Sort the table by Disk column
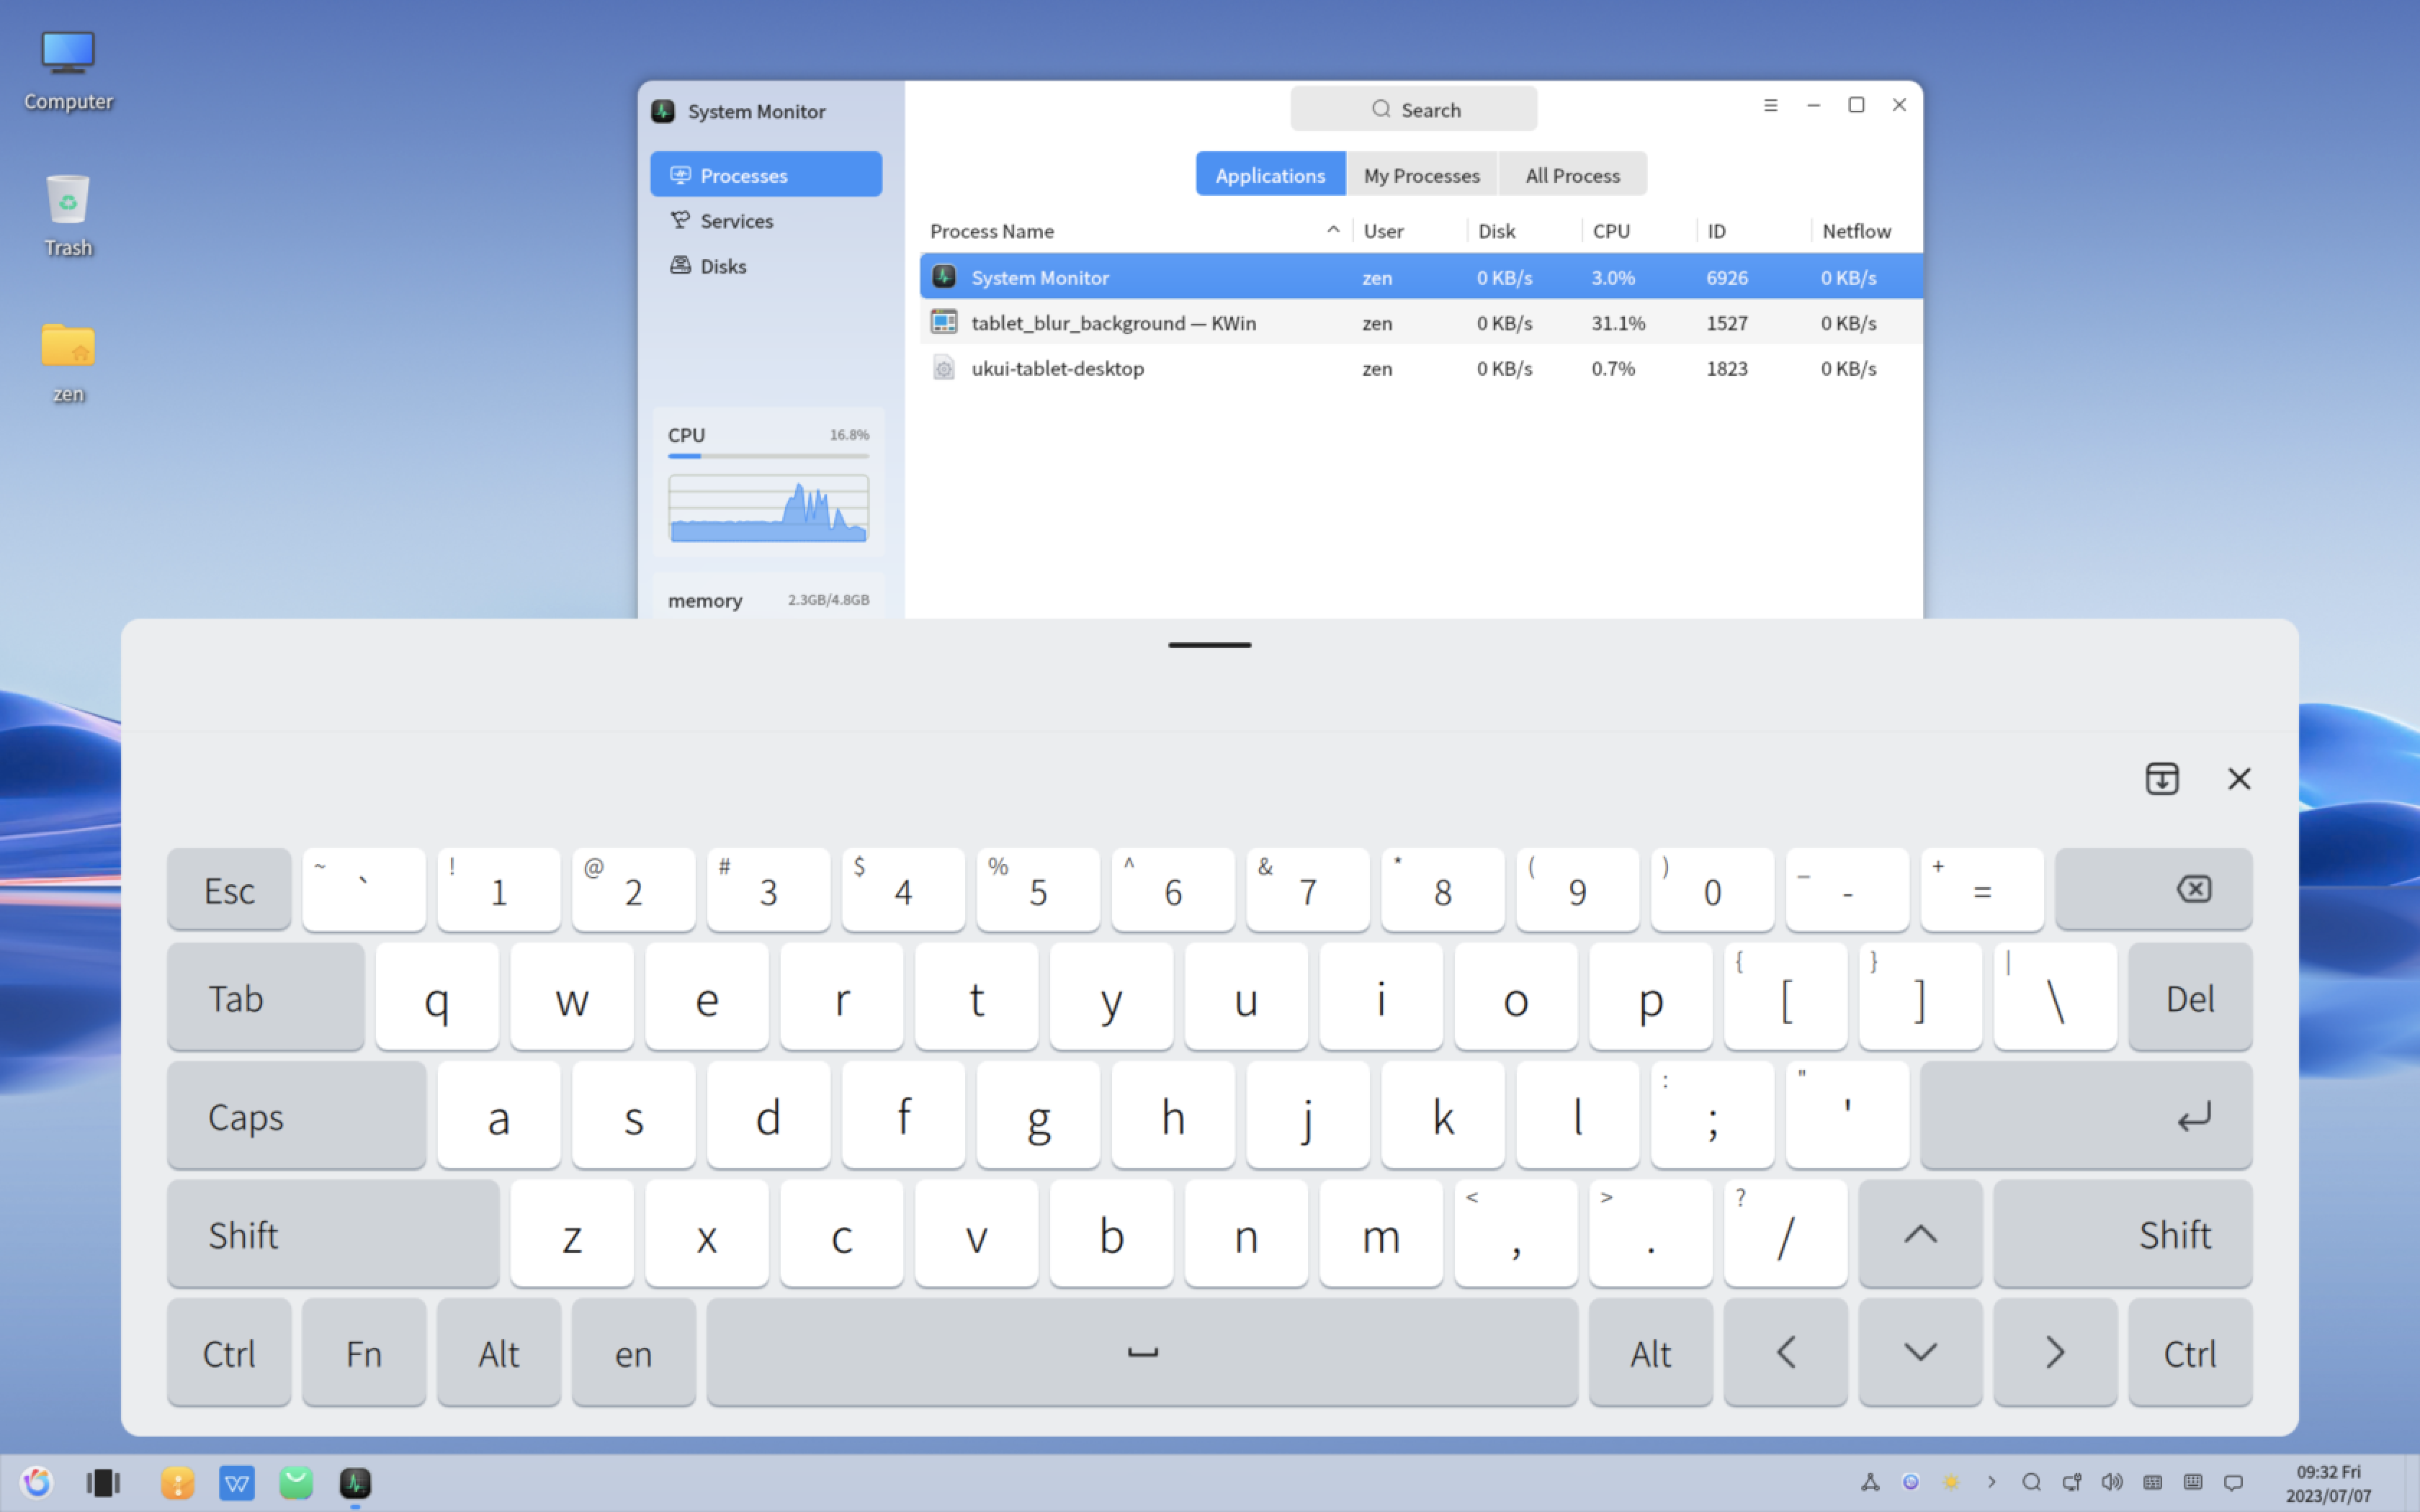The image size is (2420, 1512). 1524,231
